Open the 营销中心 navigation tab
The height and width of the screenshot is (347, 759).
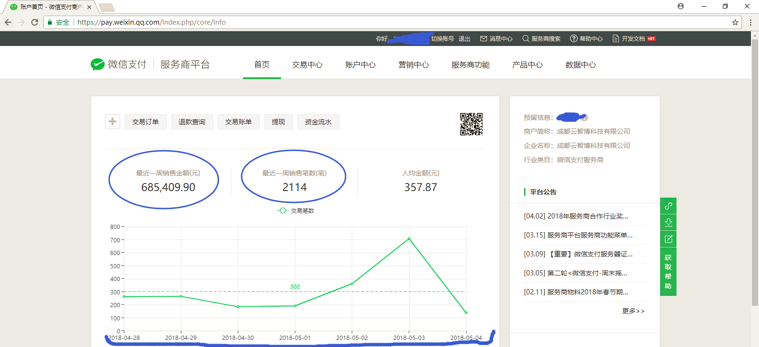pos(413,65)
